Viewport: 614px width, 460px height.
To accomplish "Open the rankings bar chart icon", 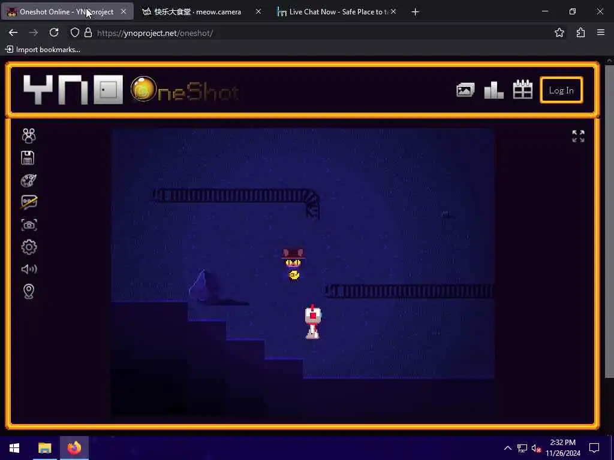I will click(x=494, y=90).
